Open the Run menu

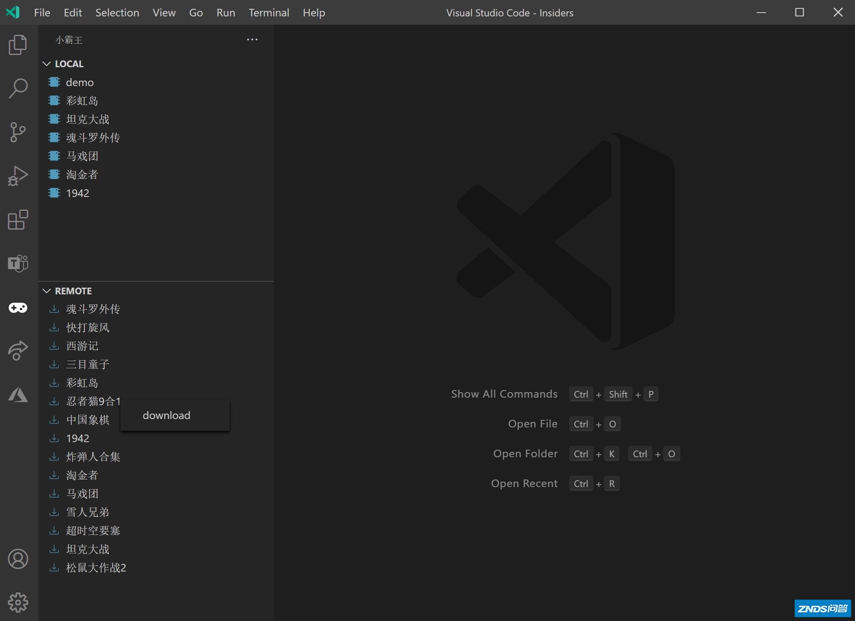click(225, 13)
